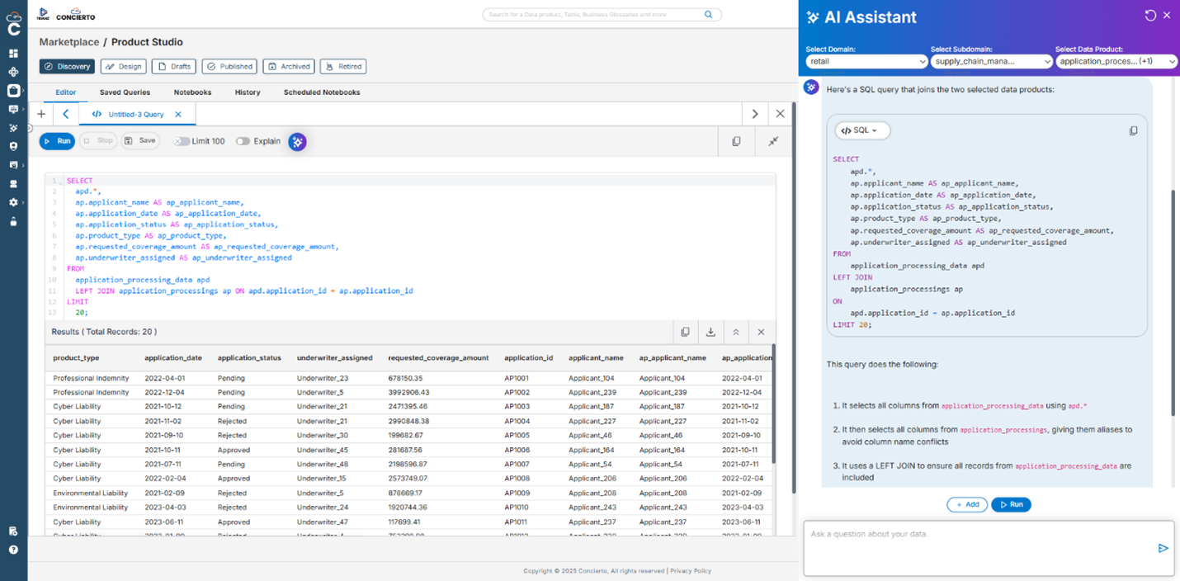The width and height of the screenshot is (1180, 581).
Task: Add a new query tab with plus icon
Action: pos(41,114)
